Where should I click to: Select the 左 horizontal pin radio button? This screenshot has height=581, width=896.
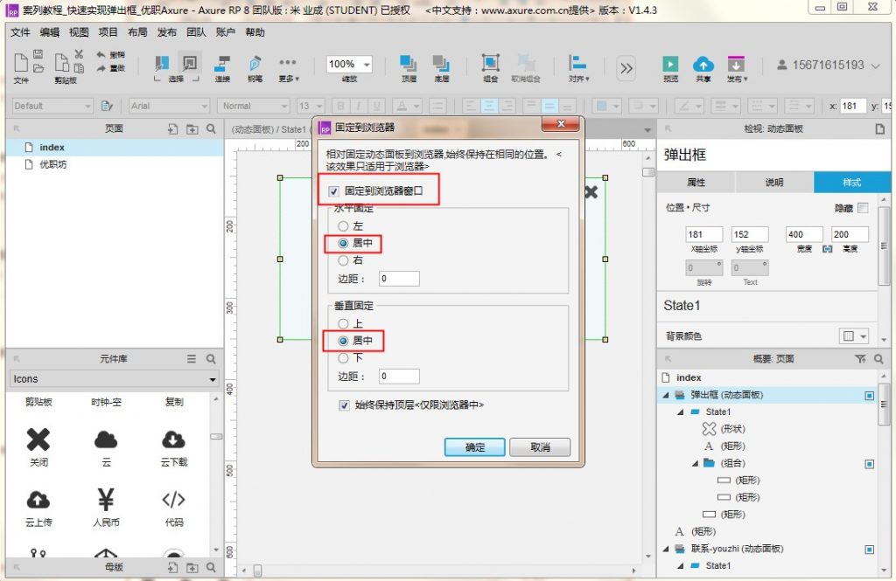[343, 226]
